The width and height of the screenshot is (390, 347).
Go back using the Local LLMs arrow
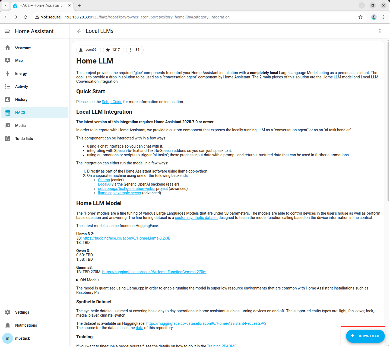[79, 31]
